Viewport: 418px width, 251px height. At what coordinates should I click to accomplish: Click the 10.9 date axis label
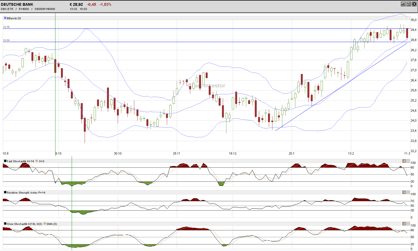[6, 153]
